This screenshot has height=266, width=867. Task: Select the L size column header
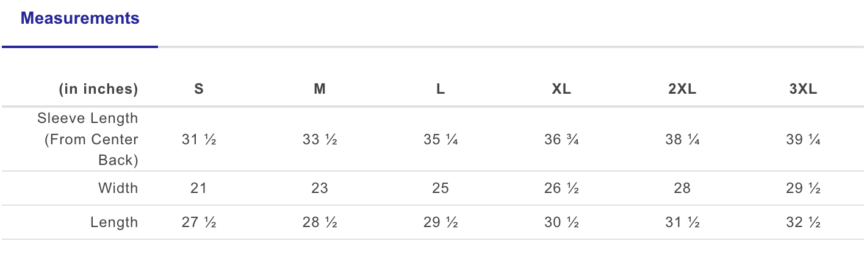pos(441,89)
